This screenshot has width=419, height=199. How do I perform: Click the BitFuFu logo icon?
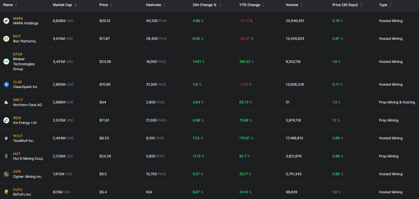(6, 192)
